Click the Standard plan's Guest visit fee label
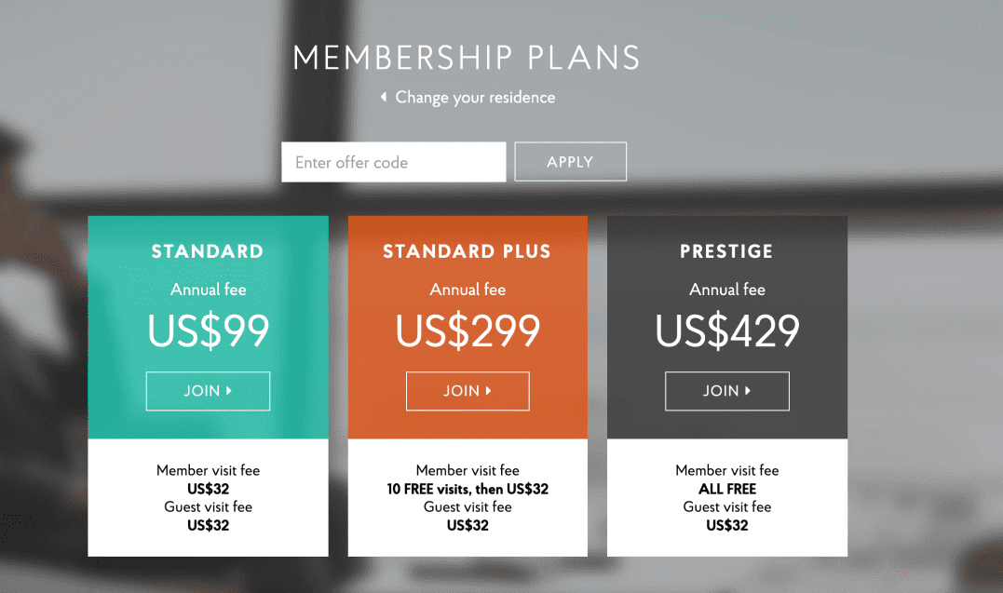 pyautogui.click(x=208, y=507)
